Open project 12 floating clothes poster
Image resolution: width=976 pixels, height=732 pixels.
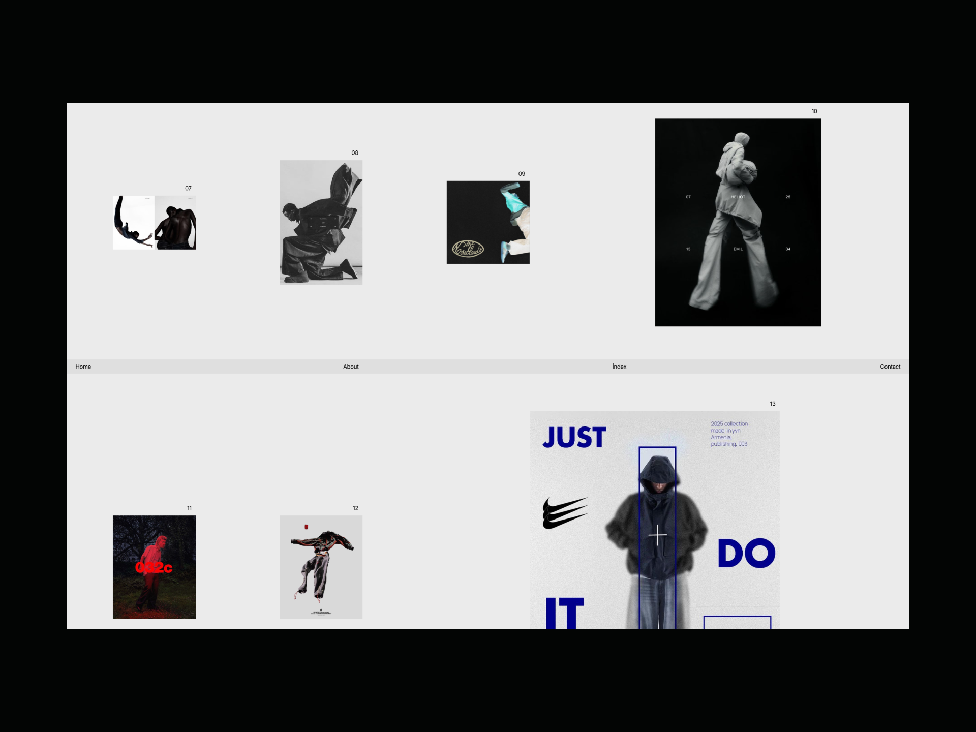(321, 567)
